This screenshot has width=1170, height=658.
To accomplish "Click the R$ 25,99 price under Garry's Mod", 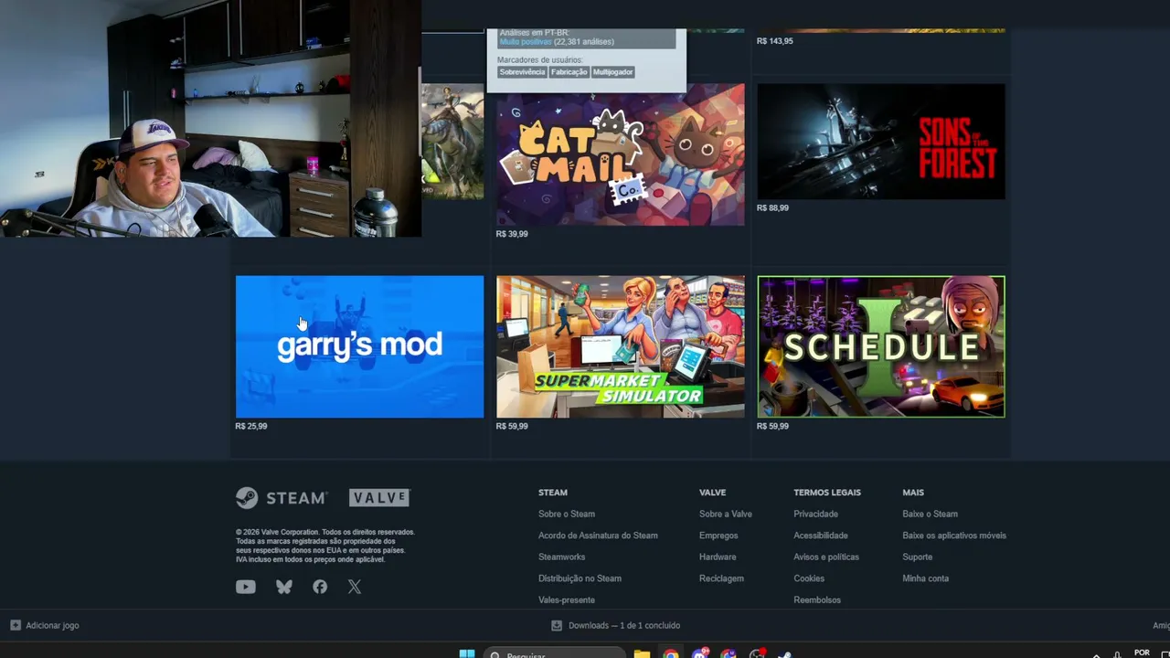I will [251, 426].
